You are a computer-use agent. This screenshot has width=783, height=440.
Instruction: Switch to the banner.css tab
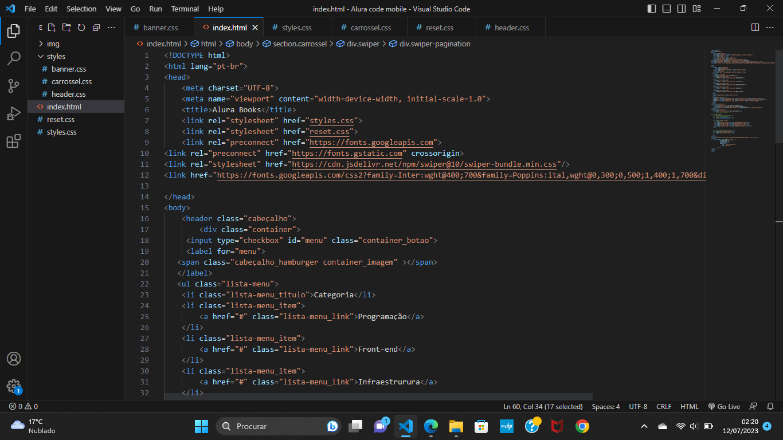(159, 27)
